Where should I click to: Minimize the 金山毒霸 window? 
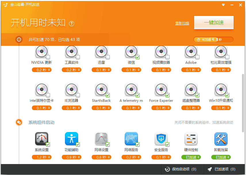pyautogui.click(x=232, y=5)
